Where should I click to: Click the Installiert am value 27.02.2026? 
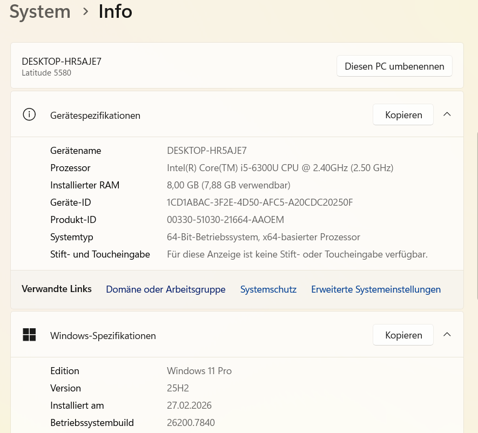click(189, 405)
